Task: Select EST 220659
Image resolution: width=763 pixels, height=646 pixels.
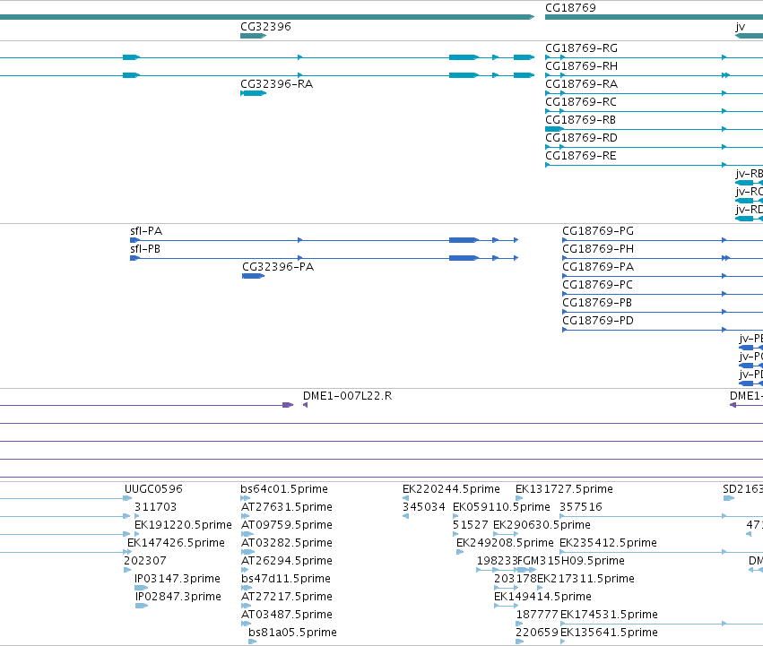Action: click(537, 633)
